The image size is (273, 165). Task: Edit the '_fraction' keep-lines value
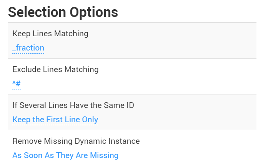tap(28, 48)
